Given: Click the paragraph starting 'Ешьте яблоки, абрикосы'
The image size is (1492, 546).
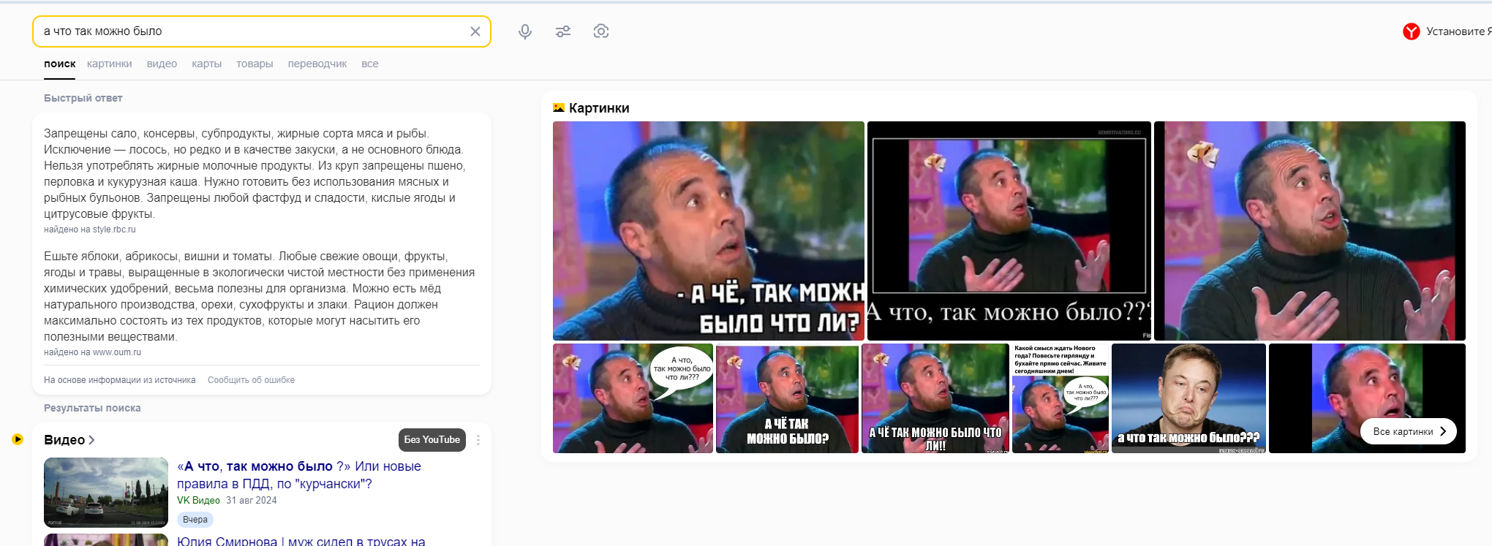Looking at the screenshot, I should coord(260,297).
